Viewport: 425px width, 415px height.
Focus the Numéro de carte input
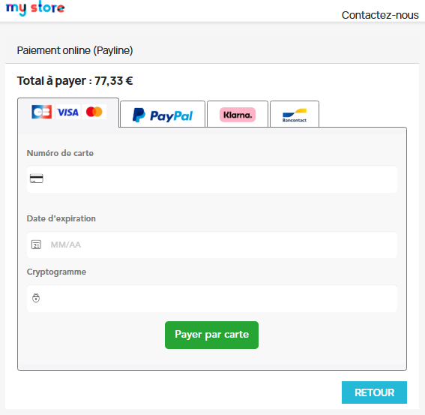pyautogui.click(x=212, y=179)
